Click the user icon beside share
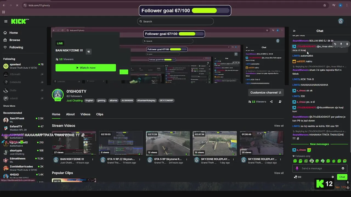The image size is (351, 197). (x=280, y=102)
